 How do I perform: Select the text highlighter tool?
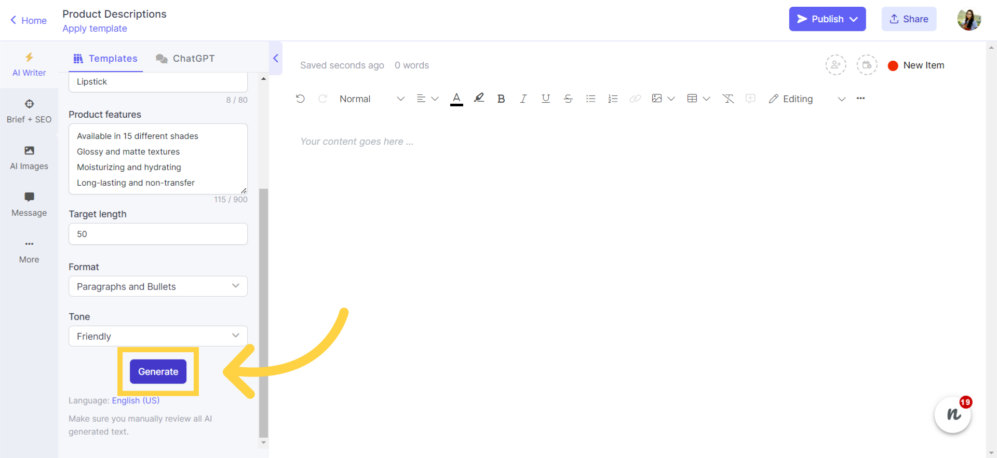click(x=479, y=98)
